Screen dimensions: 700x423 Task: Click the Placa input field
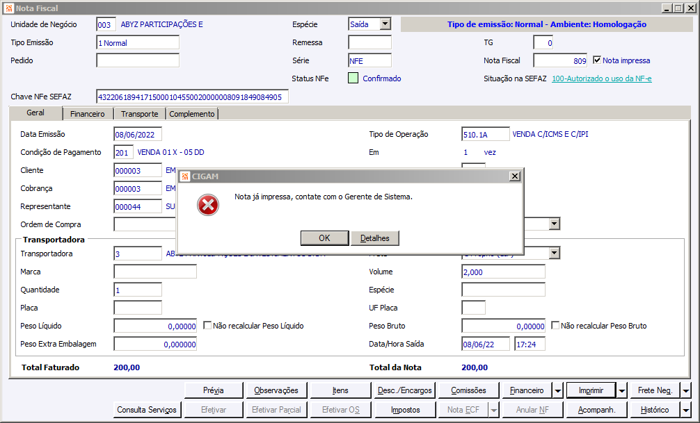pos(138,308)
